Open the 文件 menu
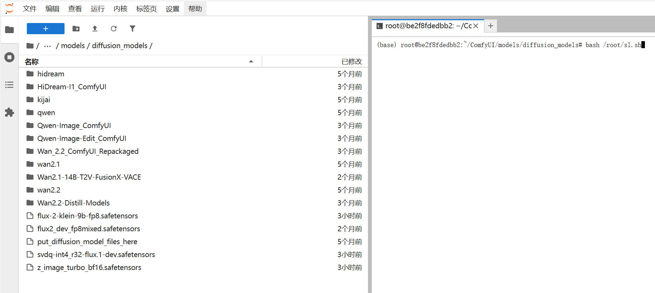 click(x=30, y=9)
